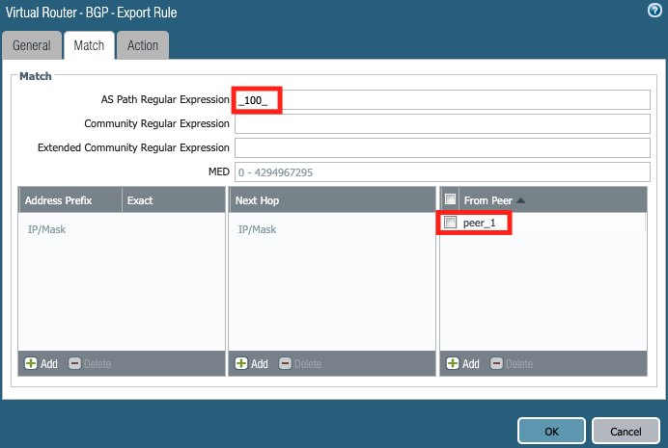668x448 pixels.
Task: Click the minus icon under Next Hop
Action: point(285,363)
